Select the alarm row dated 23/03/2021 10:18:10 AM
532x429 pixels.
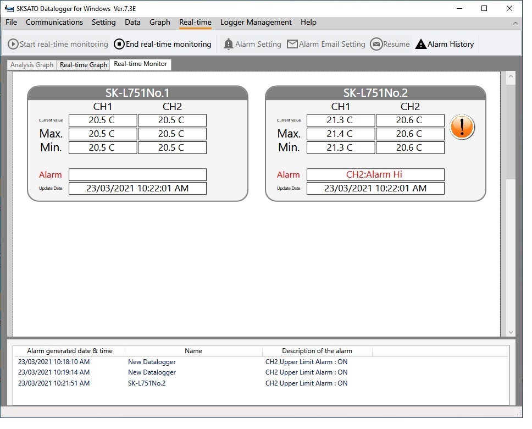click(x=261, y=362)
